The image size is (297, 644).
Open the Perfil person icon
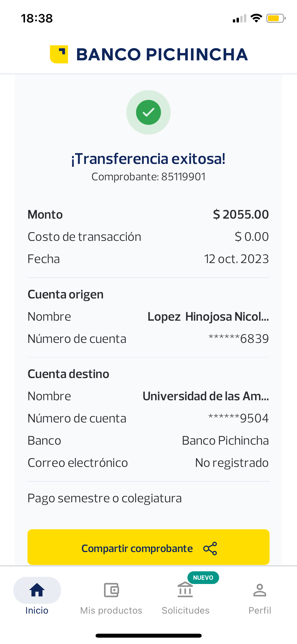[x=260, y=590]
